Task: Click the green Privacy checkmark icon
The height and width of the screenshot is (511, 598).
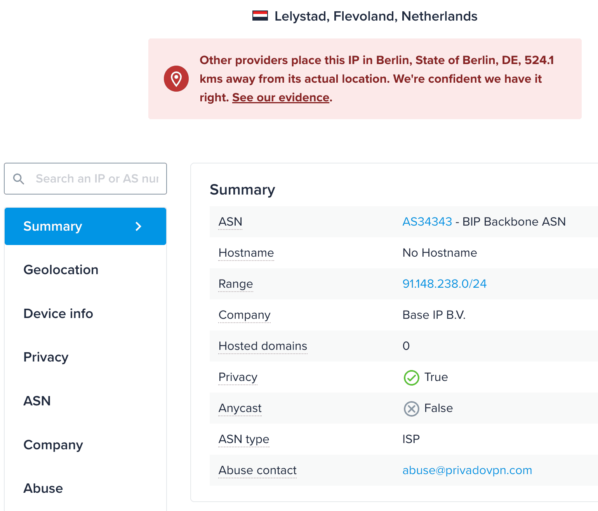Action: click(411, 377)
